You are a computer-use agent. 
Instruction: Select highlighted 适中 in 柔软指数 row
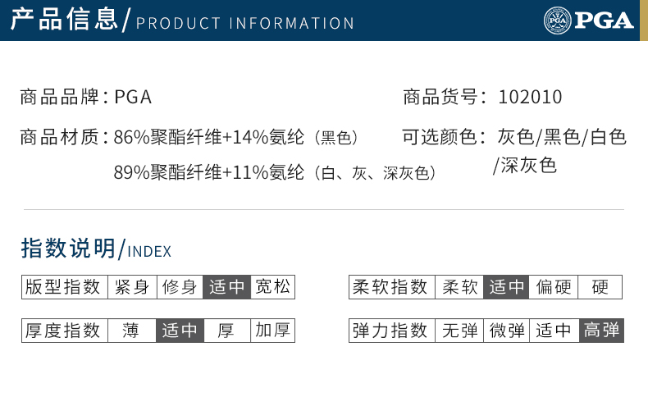point(506,287)
